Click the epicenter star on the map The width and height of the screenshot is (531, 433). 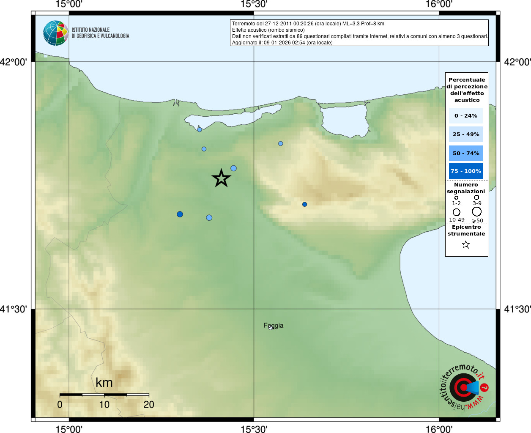pos(221,178)
